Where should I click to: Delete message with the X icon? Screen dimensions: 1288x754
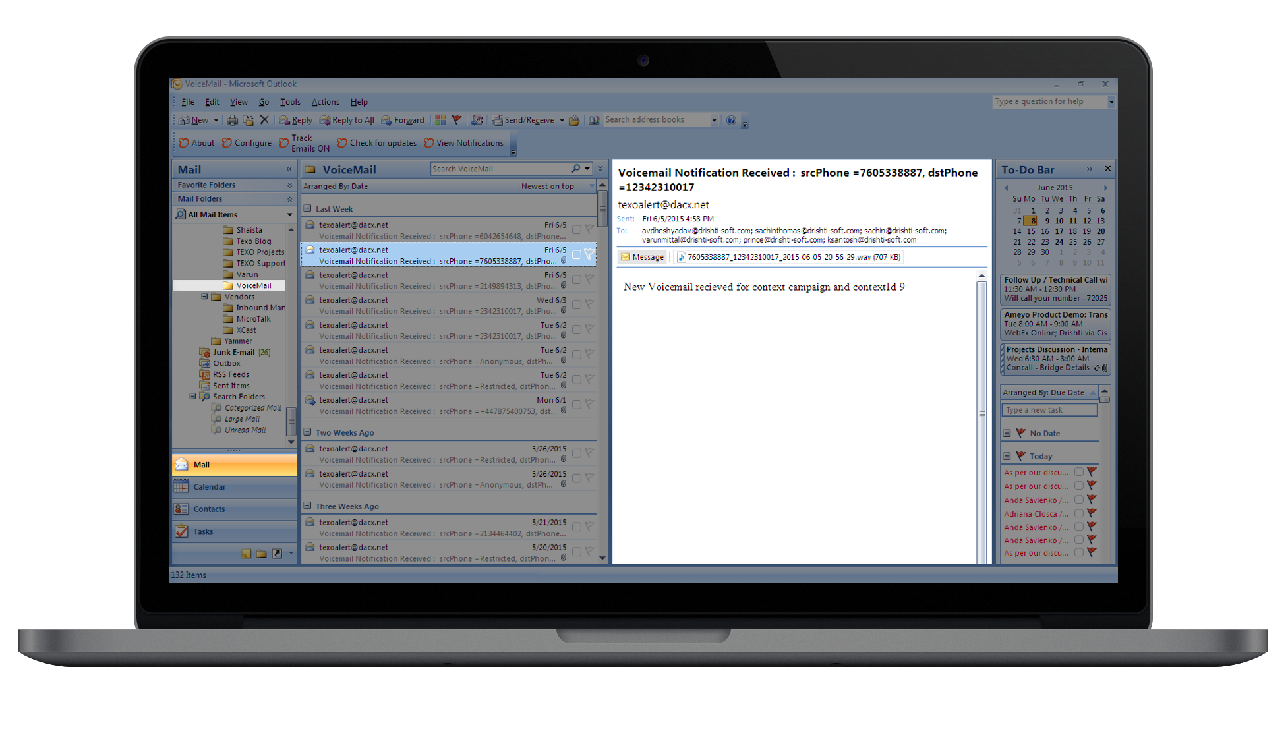point(264,120)
